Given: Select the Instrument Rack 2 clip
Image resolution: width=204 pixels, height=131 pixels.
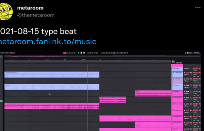Looking at the screenshot, I should coord(52,74).
